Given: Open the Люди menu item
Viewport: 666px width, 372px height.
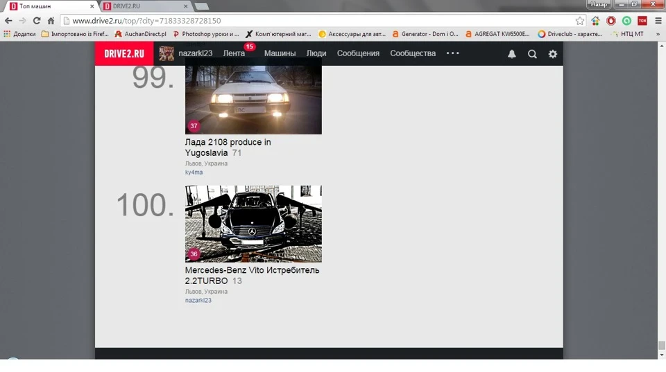Looking at the screenshot, I should (x=316, y=53).
